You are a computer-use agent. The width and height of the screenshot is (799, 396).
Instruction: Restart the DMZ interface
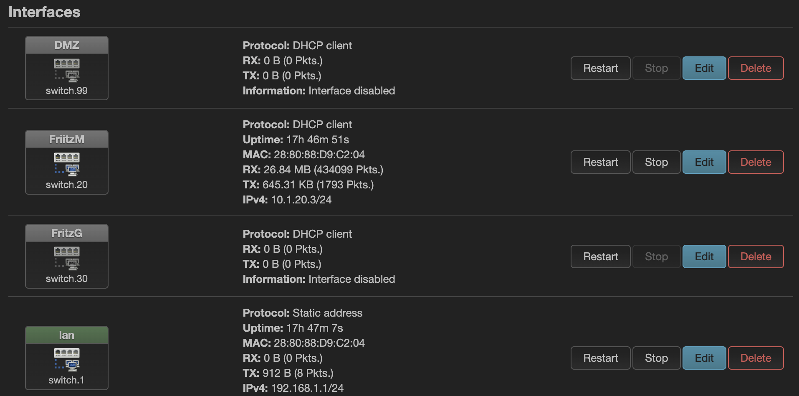tap(600, 68)
